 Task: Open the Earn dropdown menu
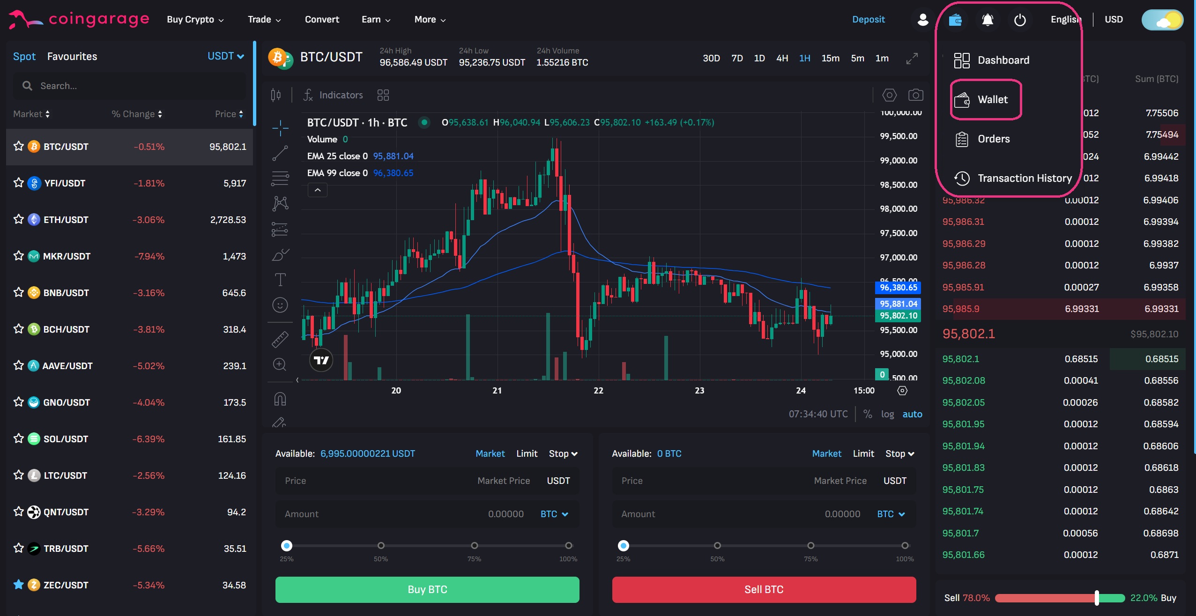[x=376, y=20]
